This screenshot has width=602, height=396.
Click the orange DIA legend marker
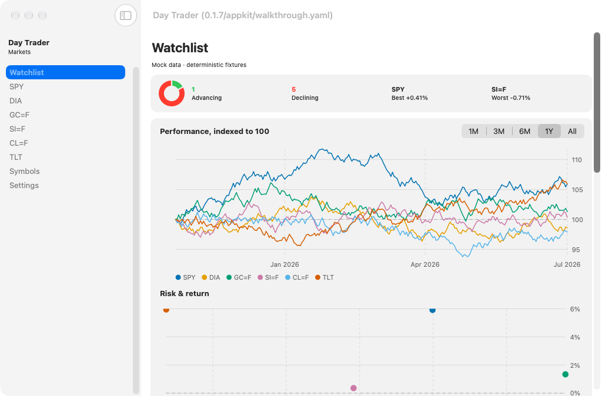coord(204,277)
